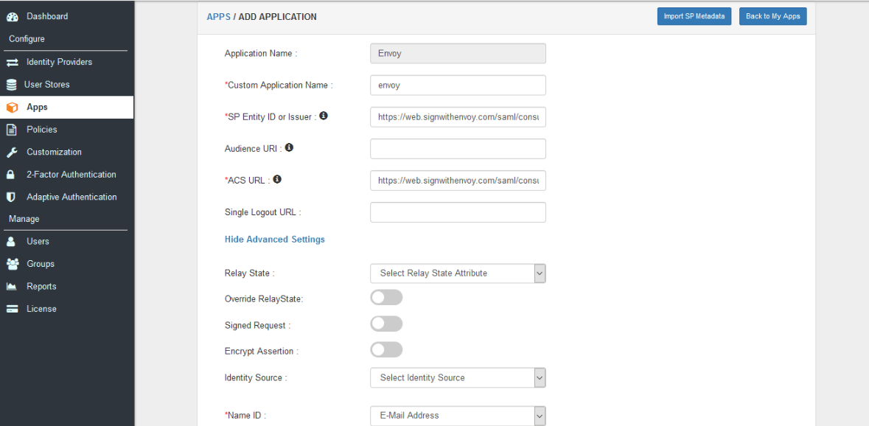Open the Relay State attribute dropdown

pos(458,273)
